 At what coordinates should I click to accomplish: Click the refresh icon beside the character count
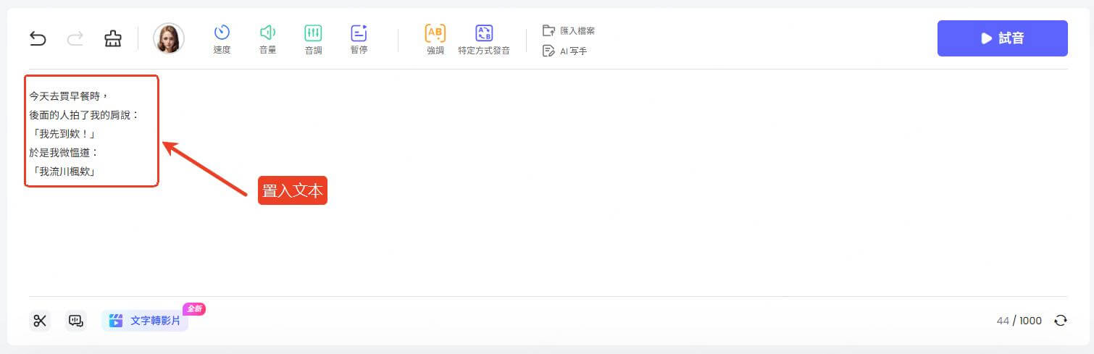point(1060,321)
